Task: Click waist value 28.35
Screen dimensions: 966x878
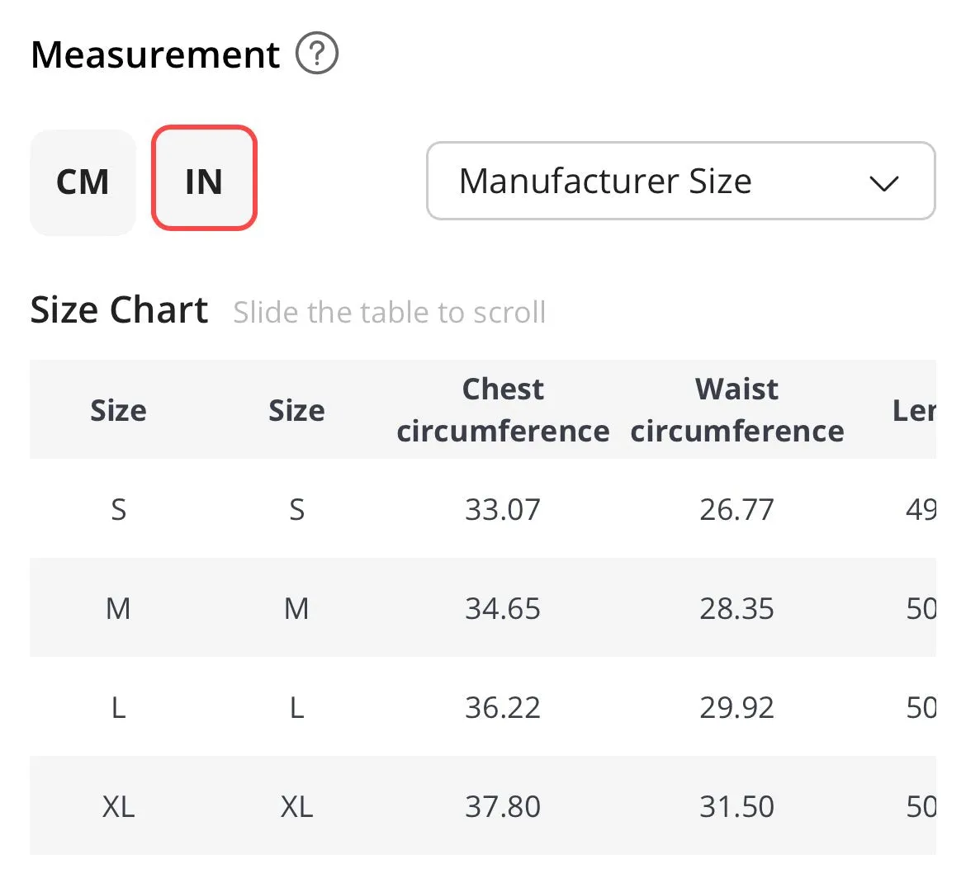Action: [x=736, y=608]
